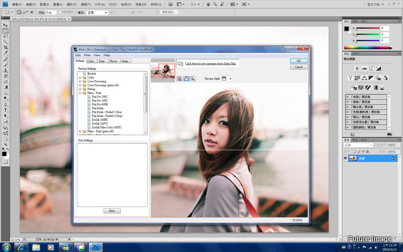
Task: Click OK in the Exposure dialog
Action: [299, 61]
